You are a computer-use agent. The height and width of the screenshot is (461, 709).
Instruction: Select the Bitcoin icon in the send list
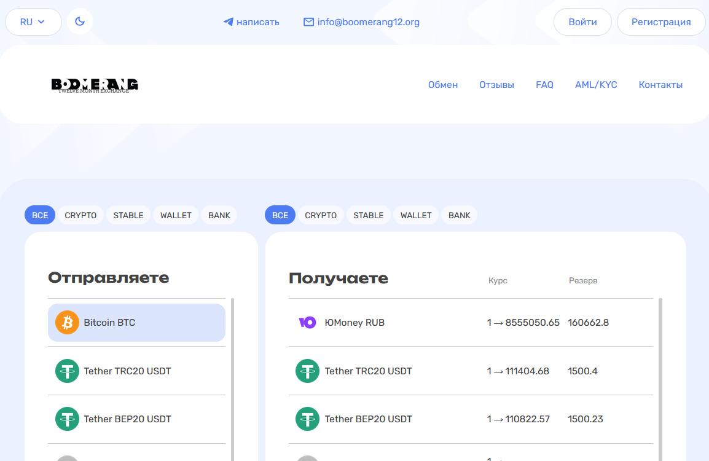[68, 323]
